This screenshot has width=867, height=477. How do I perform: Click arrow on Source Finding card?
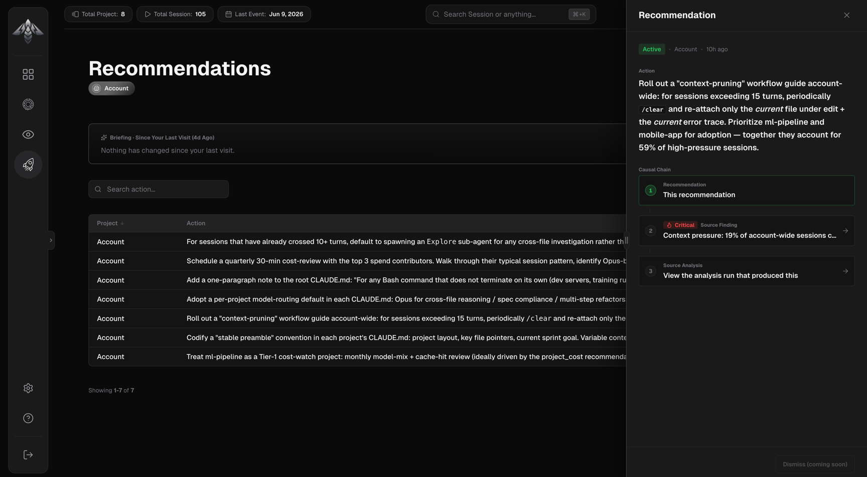(845, 231)
